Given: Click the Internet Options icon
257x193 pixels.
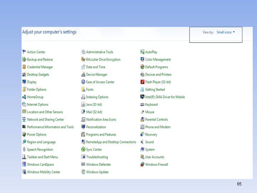Looking at the screenshot, I should point(24,104).
